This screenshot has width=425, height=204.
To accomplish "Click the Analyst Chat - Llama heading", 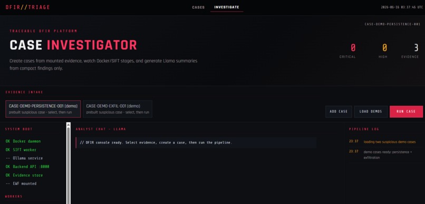I will coord(101,129).
